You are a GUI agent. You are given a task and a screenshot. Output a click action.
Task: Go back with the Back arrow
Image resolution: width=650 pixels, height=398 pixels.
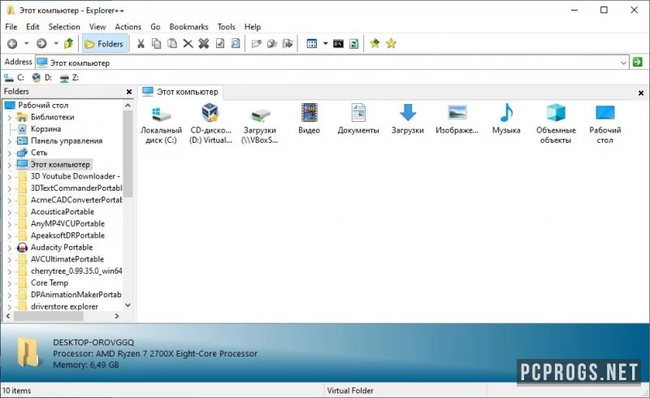click(12, 44)
